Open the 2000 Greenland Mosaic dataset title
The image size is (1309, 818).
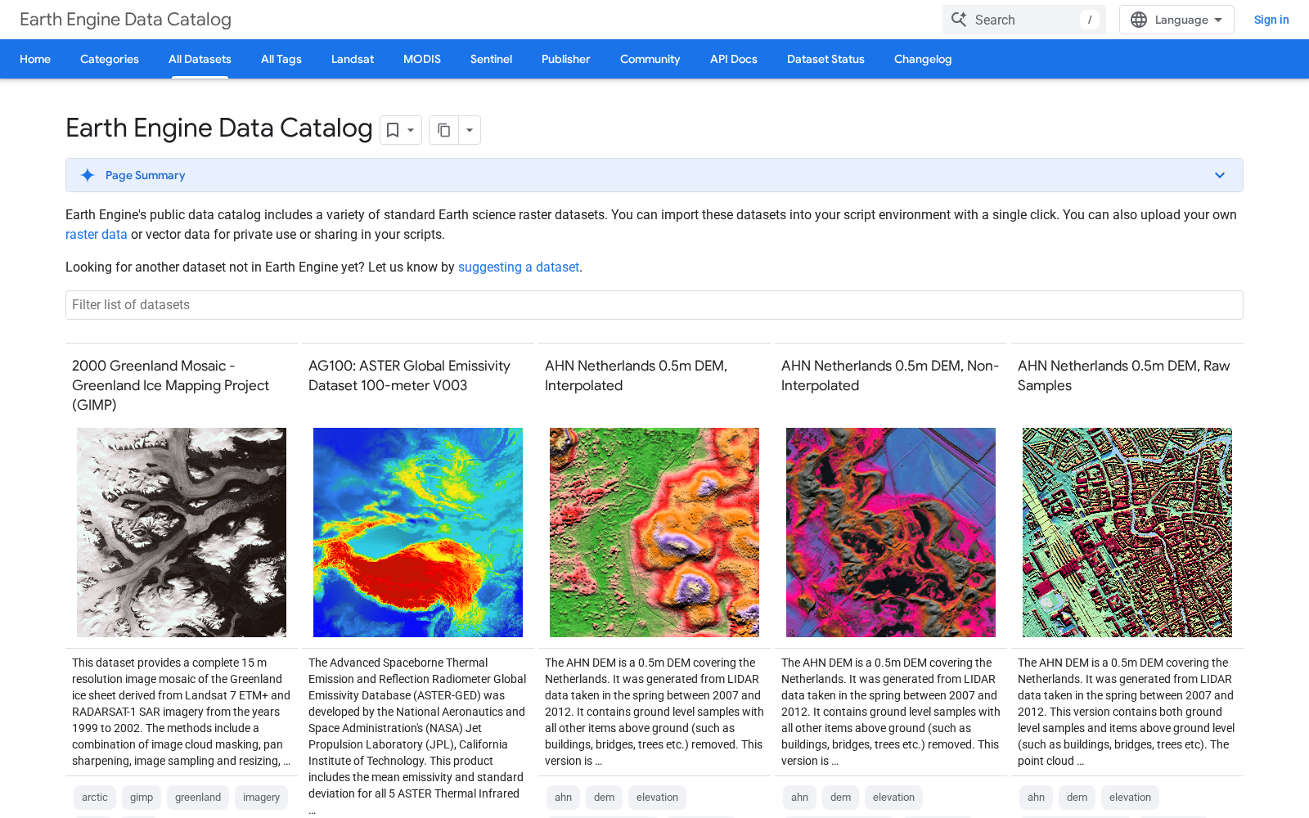coord(170,385)
